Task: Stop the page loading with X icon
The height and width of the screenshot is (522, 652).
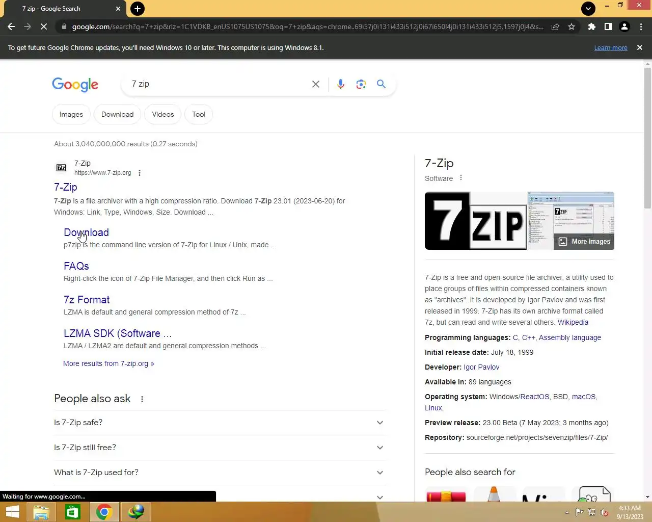Action: [44, 27]
